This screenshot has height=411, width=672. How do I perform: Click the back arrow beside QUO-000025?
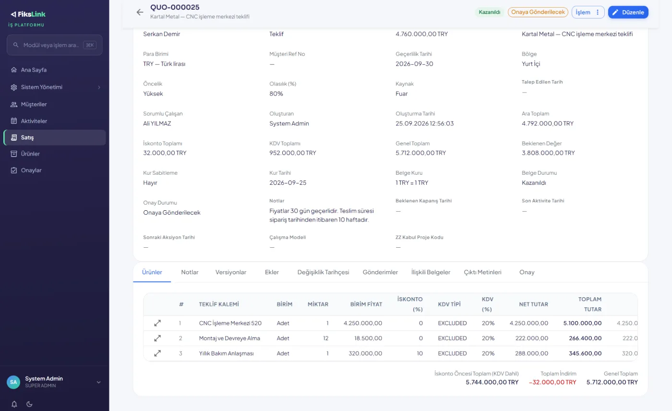[x=140, y=12]
